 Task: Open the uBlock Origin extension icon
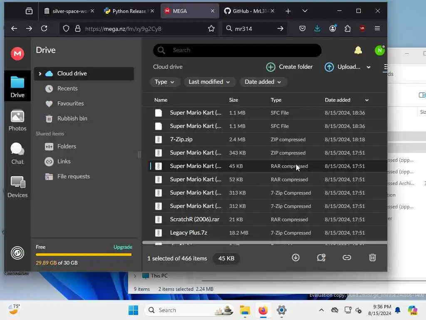click(x=362, y=28)
